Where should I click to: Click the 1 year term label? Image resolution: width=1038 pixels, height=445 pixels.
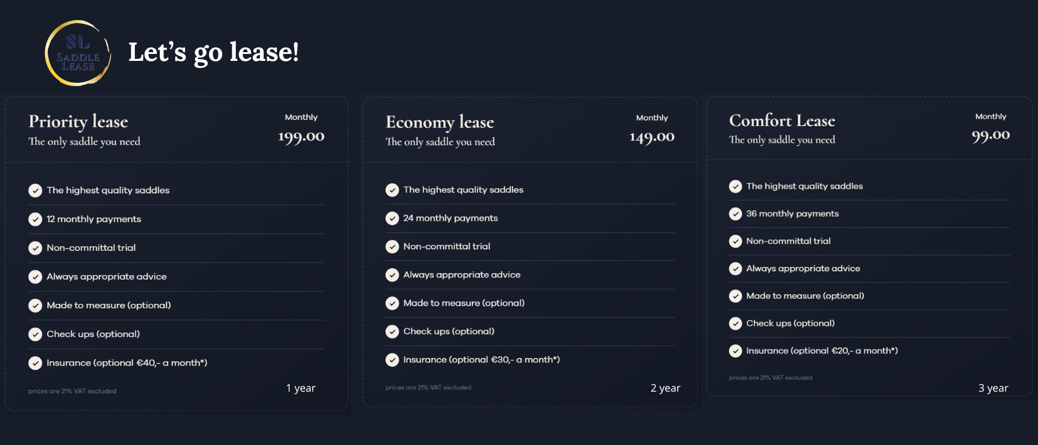coord(301,388)
